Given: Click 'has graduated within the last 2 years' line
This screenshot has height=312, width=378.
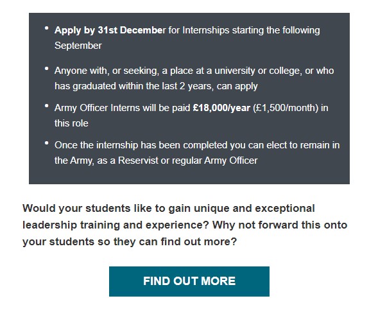Looking at the screenshot, I should tap(156, 86).
